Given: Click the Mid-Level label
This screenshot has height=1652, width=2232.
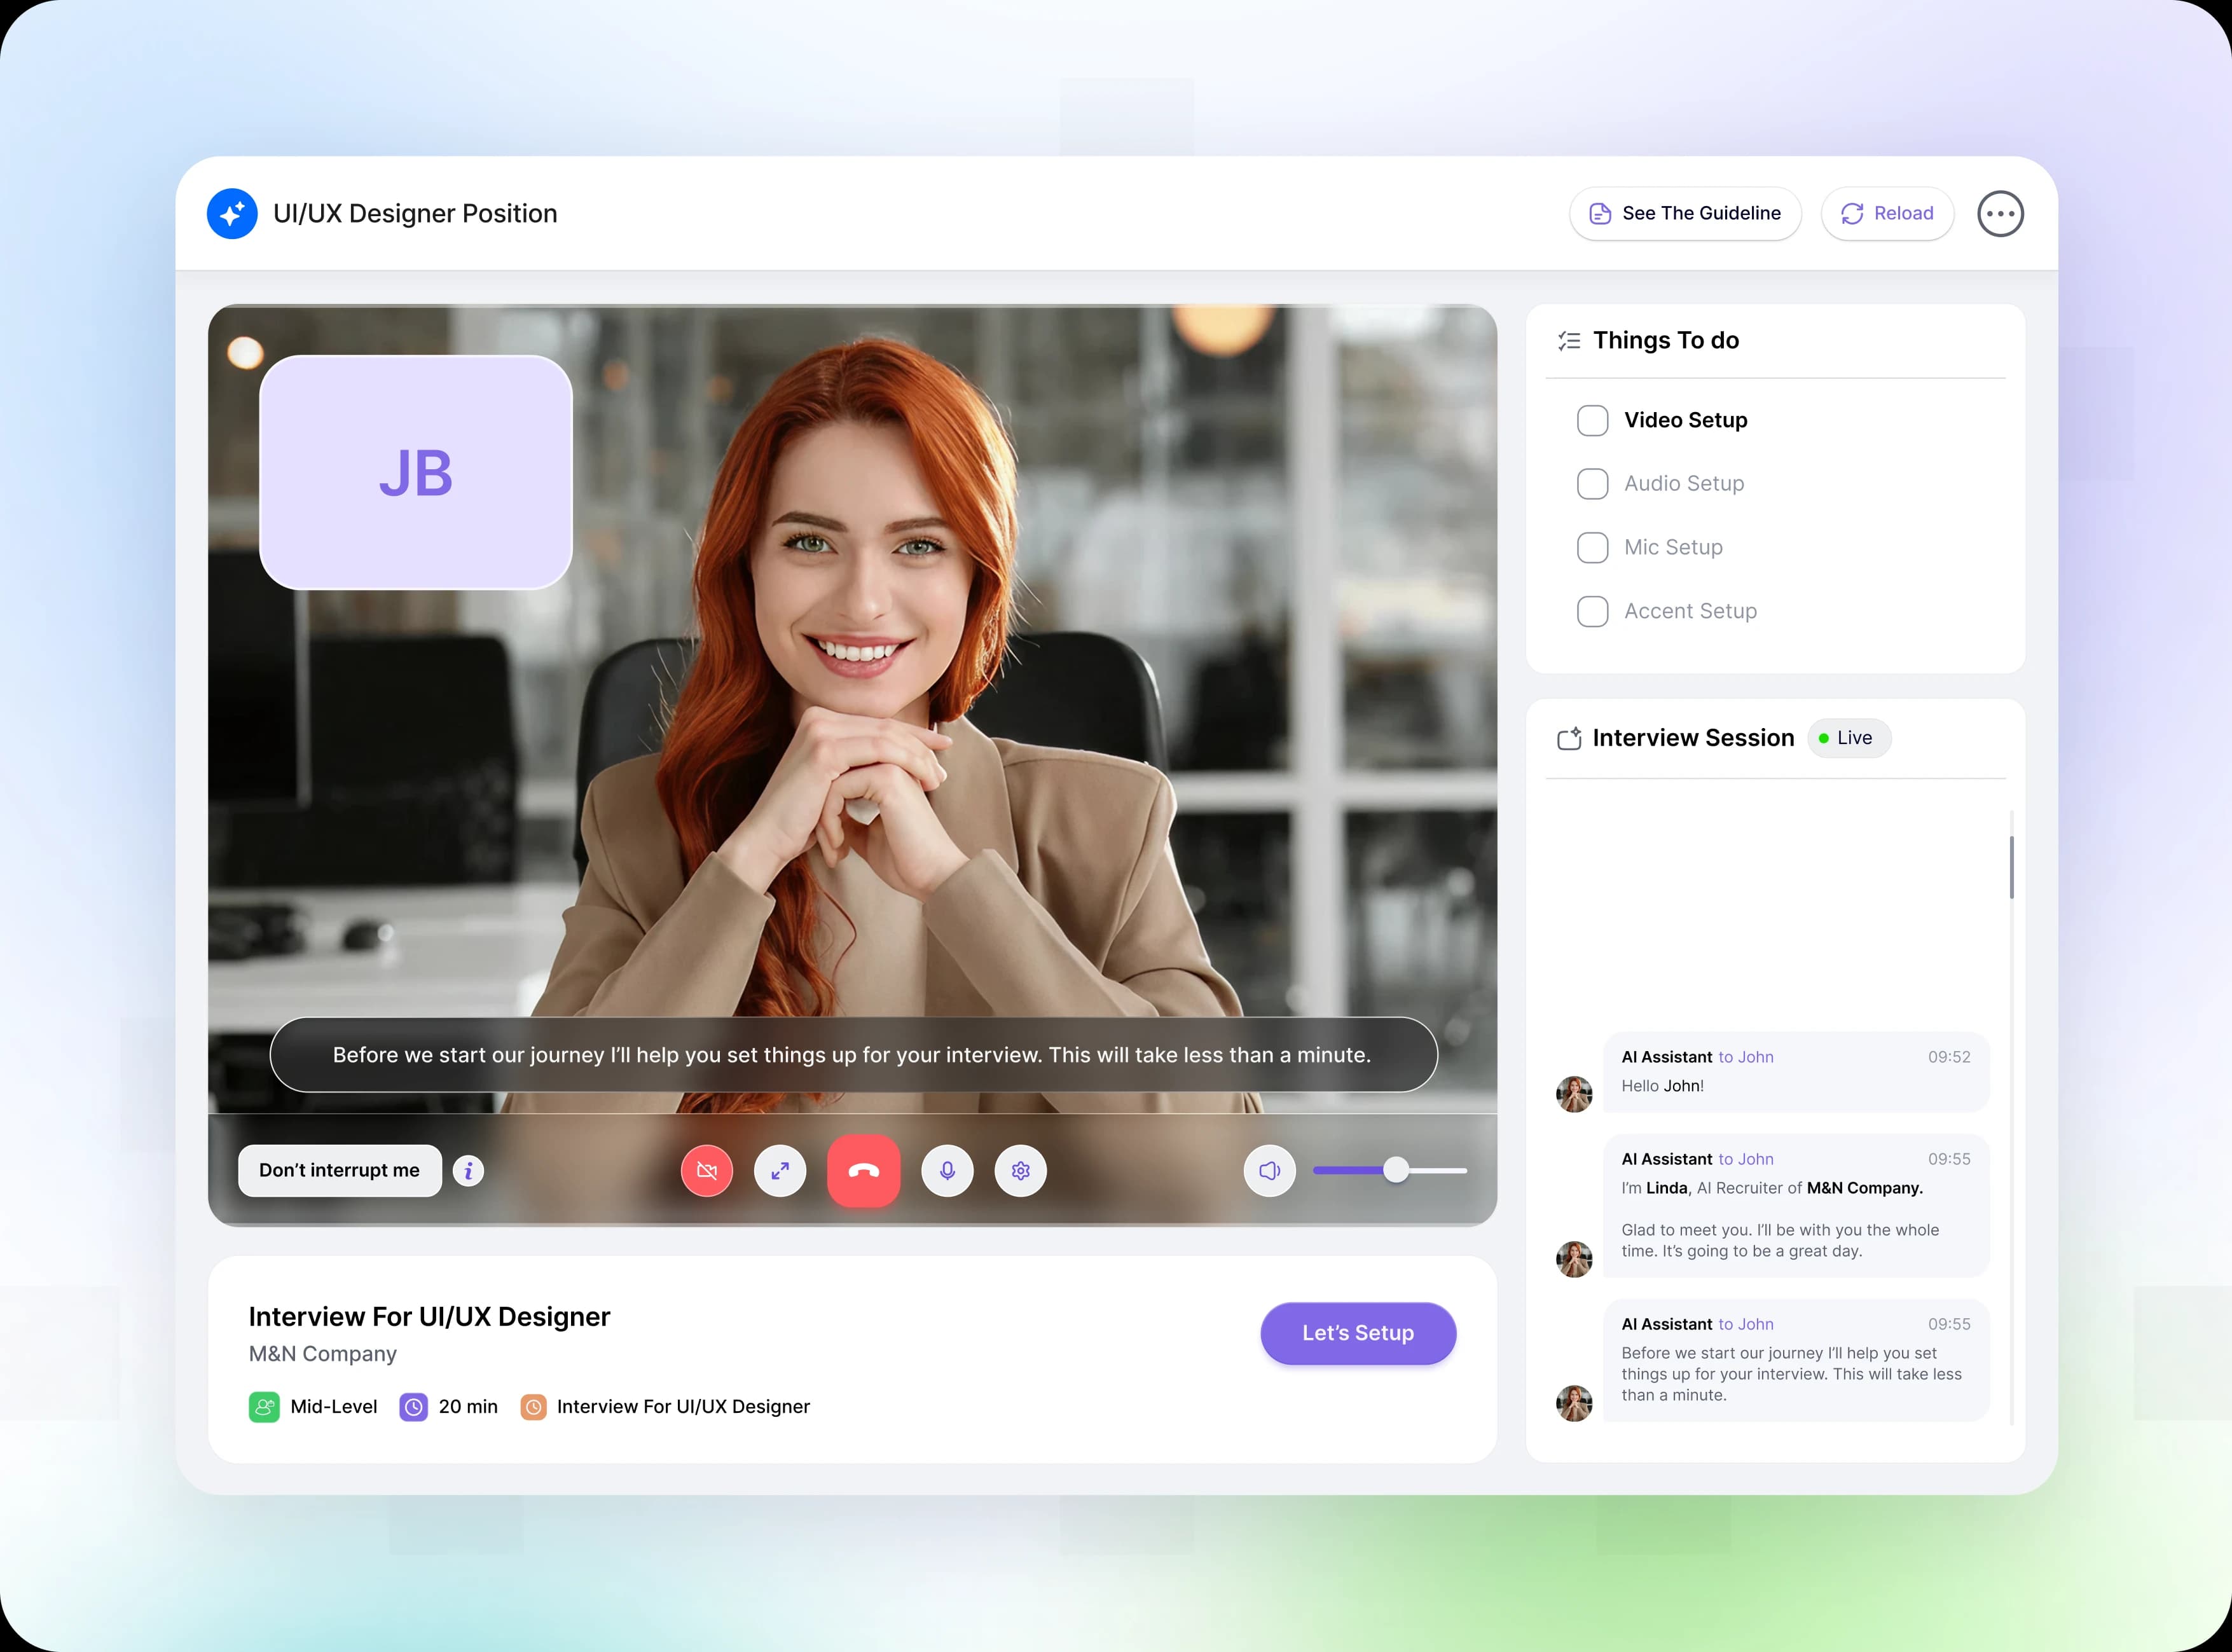Looking at the screenshot, I should point(334,1407).
